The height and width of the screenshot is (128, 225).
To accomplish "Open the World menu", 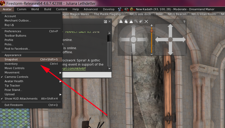I will click(35, 9).
